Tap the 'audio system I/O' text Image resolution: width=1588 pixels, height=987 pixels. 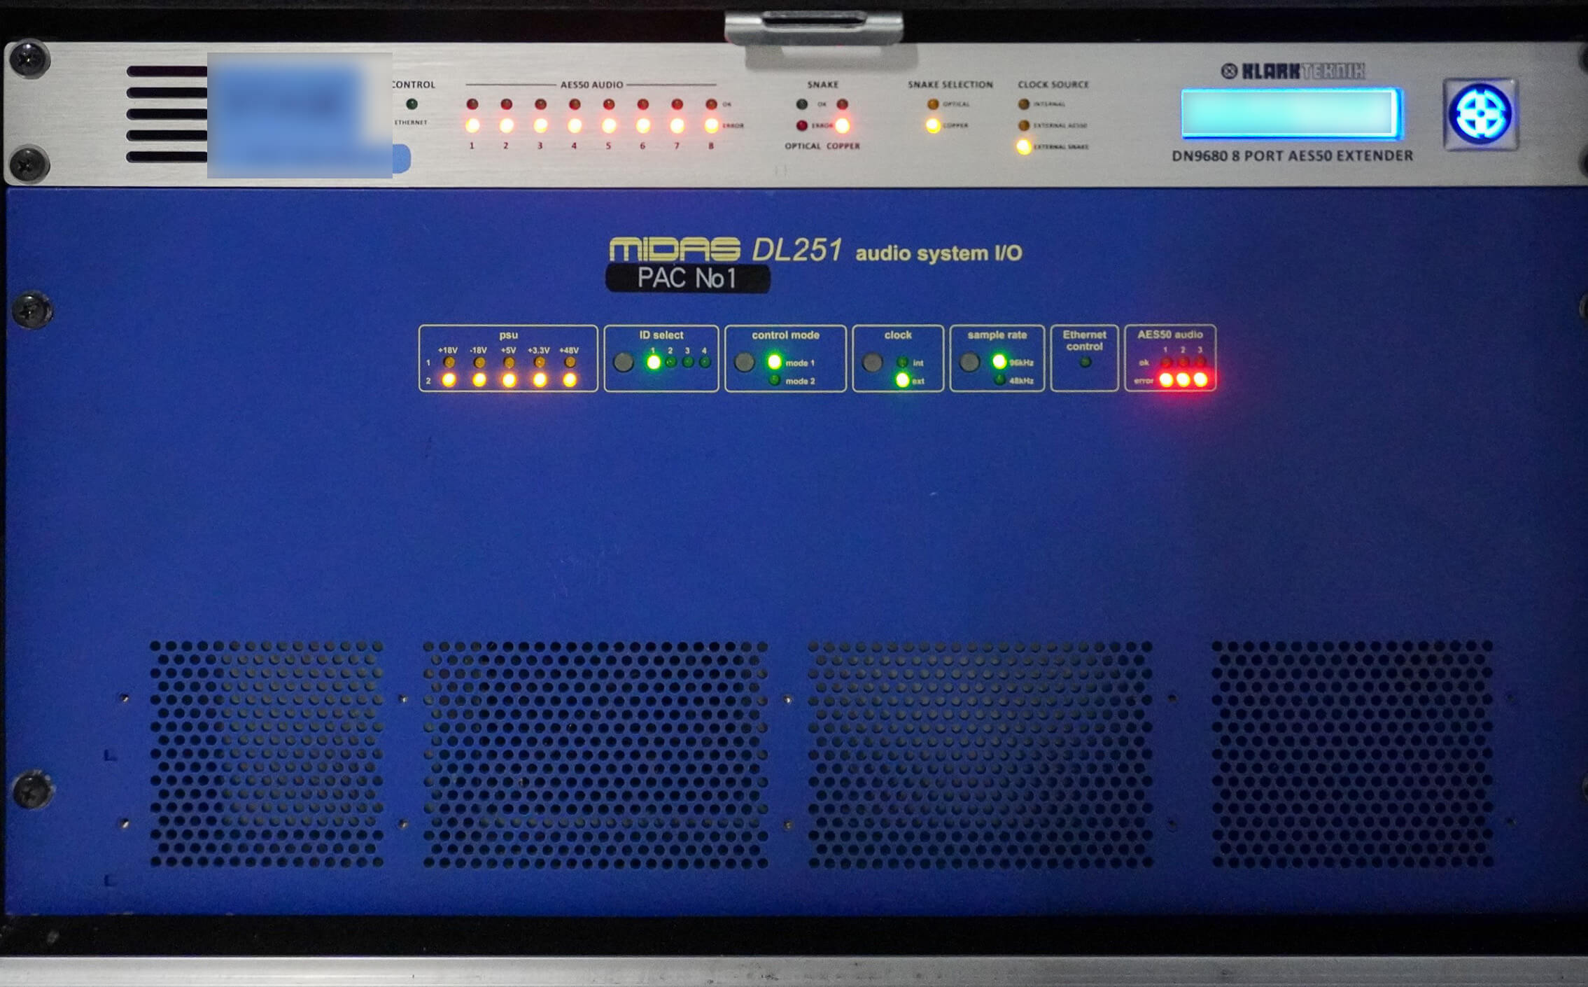pos(939,253)
